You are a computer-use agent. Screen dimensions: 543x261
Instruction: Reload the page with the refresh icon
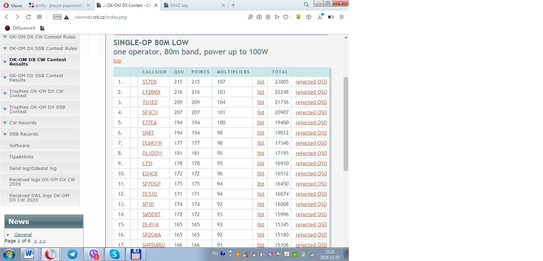28,17
